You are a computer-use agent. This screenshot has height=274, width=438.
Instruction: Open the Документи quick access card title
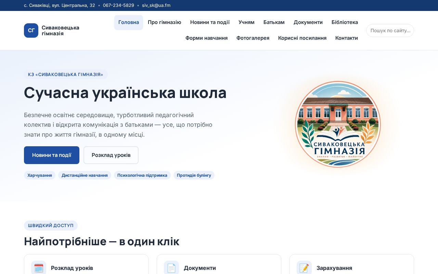(x=200, y=268)
